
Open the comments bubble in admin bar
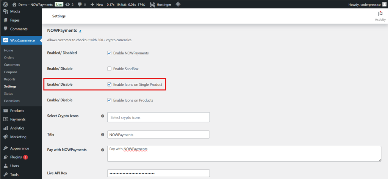tap(81, 5)
